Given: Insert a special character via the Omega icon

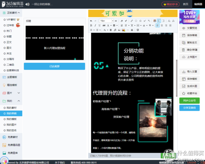Looking at the screenshot, I should [140, 21].
